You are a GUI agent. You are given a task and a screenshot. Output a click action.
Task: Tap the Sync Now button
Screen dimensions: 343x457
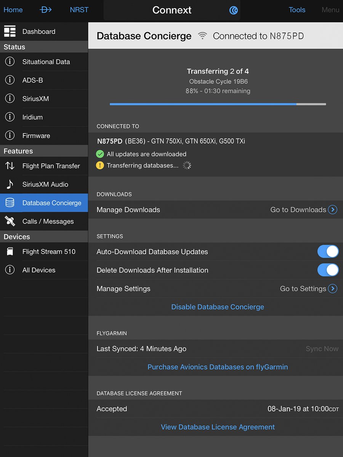point(322,349)
